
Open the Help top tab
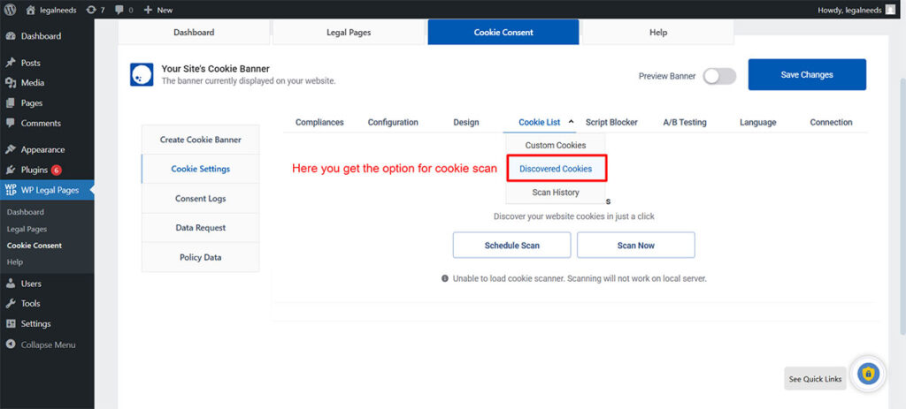point(658,33)
